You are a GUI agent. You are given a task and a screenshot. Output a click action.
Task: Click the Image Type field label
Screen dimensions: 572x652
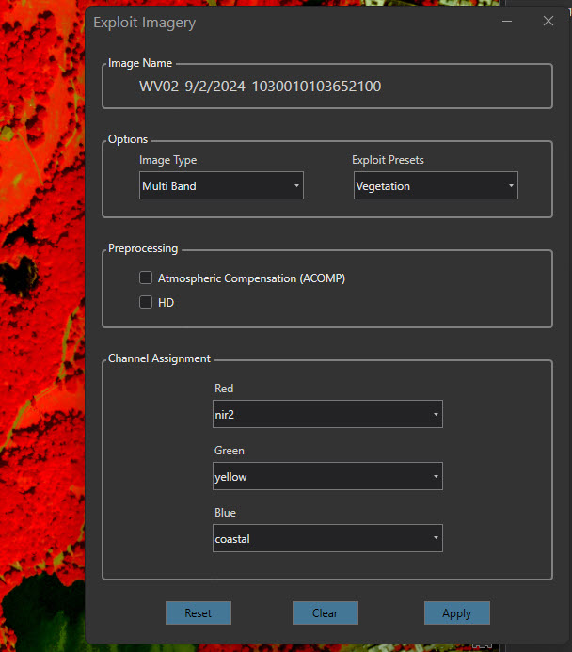(168, 160)
